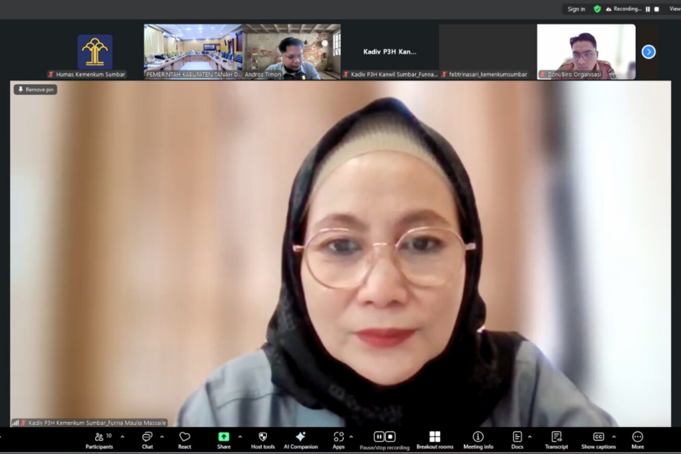Open the More menu
This screenshot has width=681, height=454.
(637, 439)
